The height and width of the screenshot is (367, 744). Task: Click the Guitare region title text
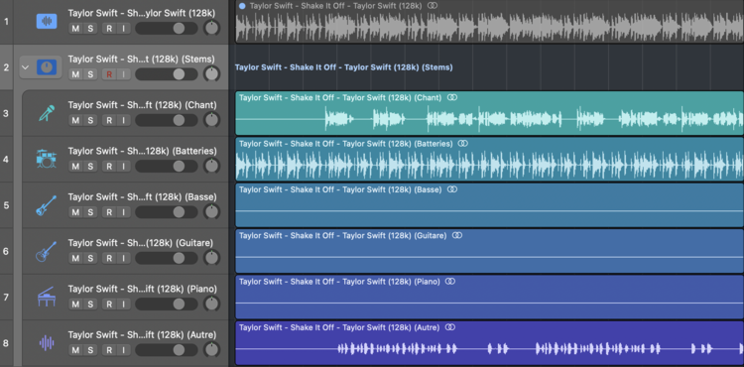(x=342, y=235)
